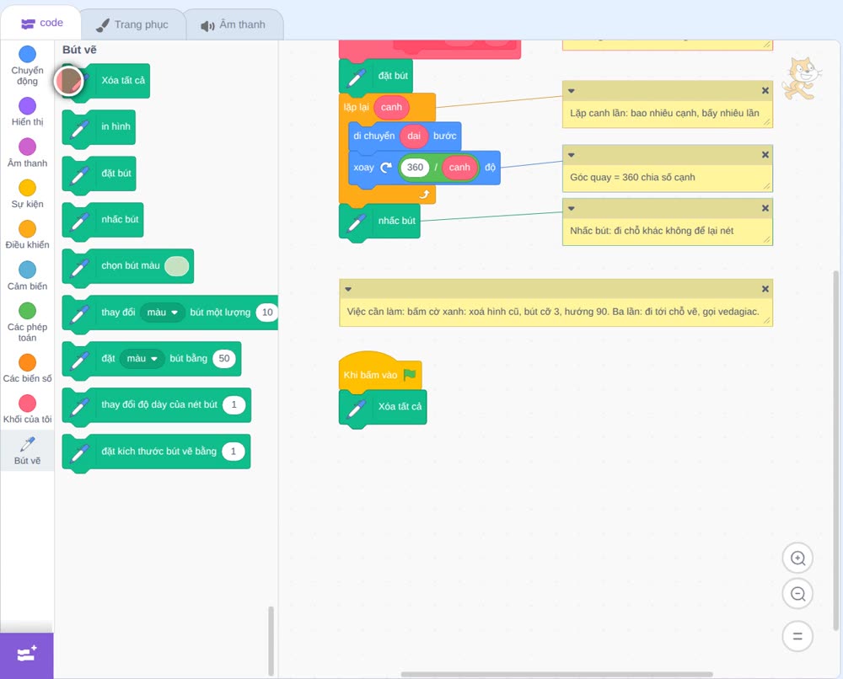Viewport: 843px width, 679px height.
Task: Click the đặt bút palette block
Action: tap(99, 174)
